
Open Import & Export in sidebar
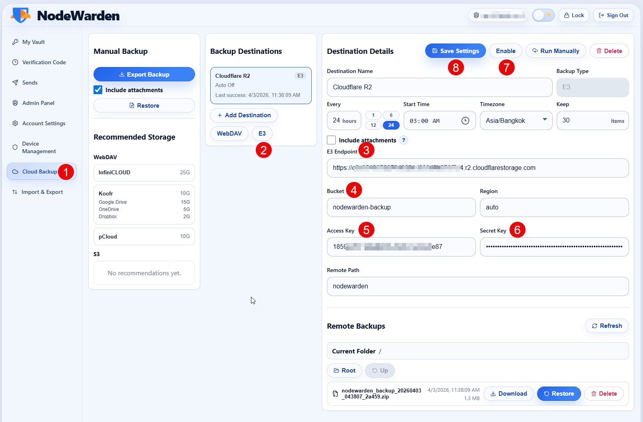[42, 192]
